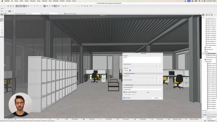
Task: Click the refresh engine icon
Action: (135, 94)
